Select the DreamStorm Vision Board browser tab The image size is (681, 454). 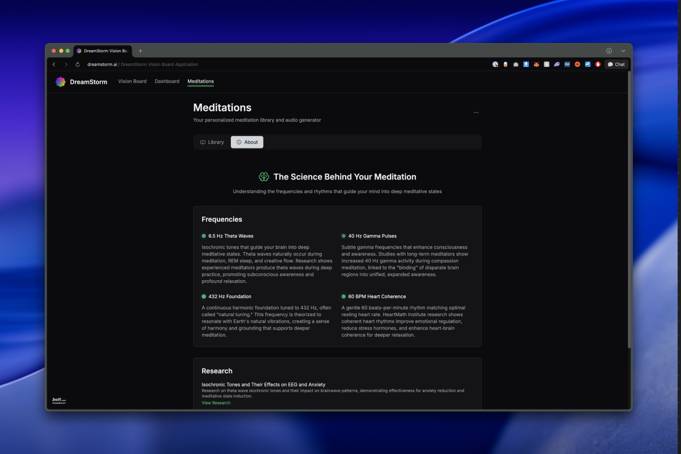(x=102, y=51)
